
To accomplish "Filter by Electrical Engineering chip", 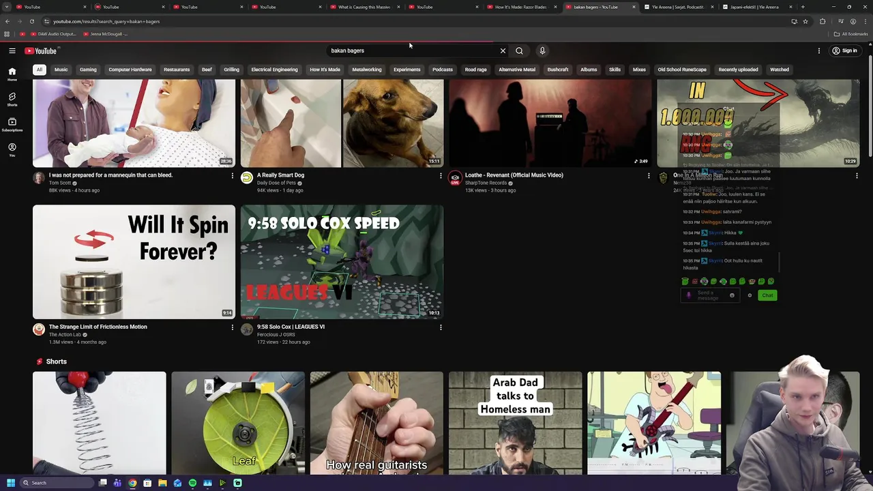I will 274,70.
